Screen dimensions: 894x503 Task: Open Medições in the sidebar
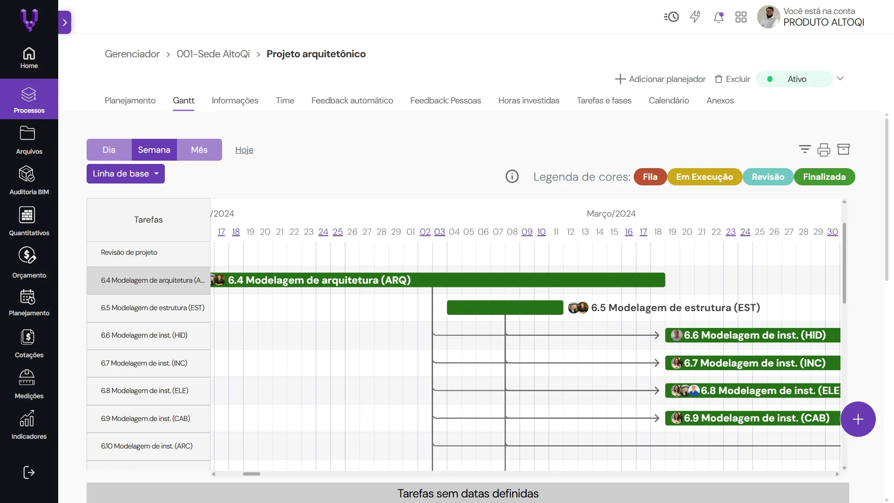pos(29,384)
